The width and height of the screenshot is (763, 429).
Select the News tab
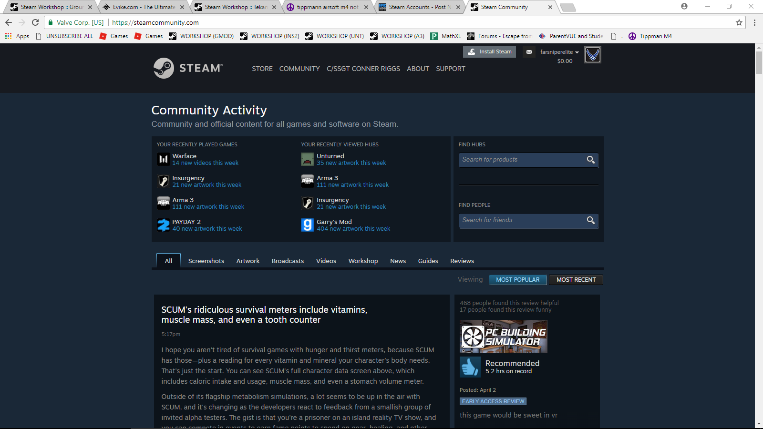(398, 261)
